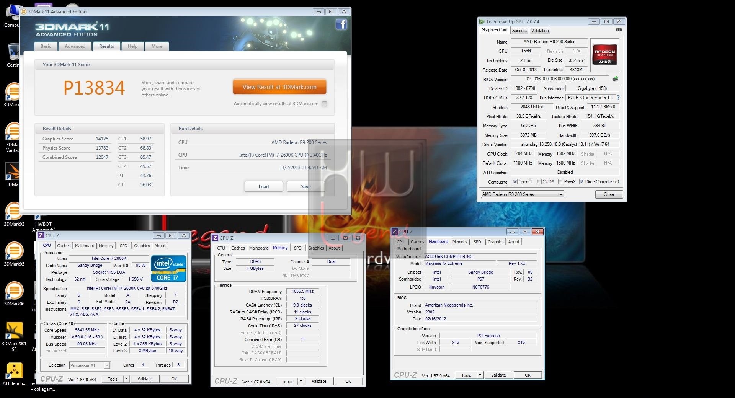Click OK in the CPU-Z Mainboard window
The height and width of the screenshot is (398, 735).
(528, 375)
